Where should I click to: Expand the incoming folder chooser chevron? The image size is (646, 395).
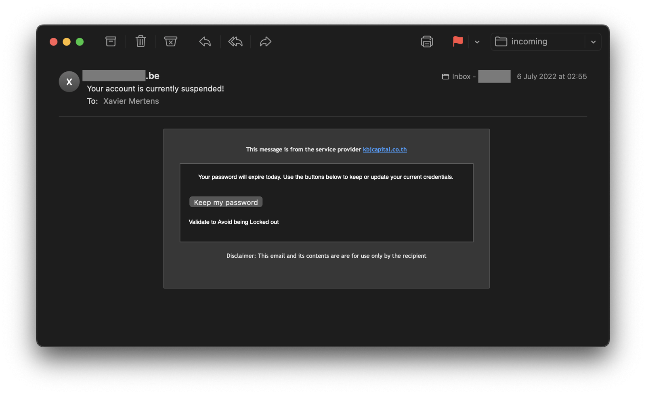point(593,42)
